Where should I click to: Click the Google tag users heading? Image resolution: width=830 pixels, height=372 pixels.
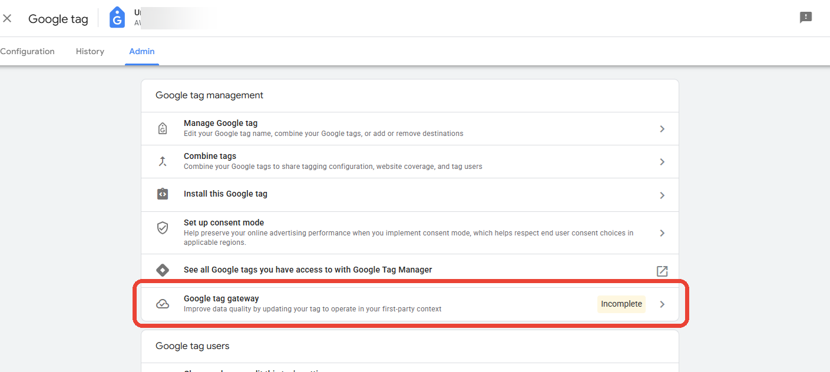click(x=192, y=346)
